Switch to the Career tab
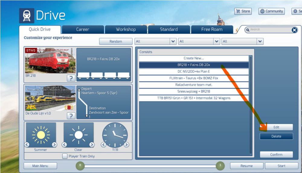Image resolution: width=302 pixels, height=173 pixels. (x=82, y=30)
